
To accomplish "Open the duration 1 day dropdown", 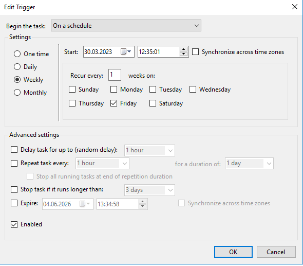I will click(249, 164).
